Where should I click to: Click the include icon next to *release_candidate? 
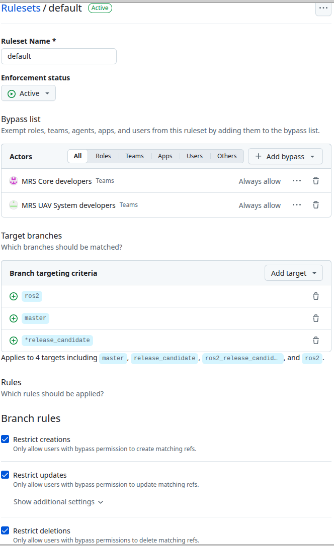click(14, 340)
